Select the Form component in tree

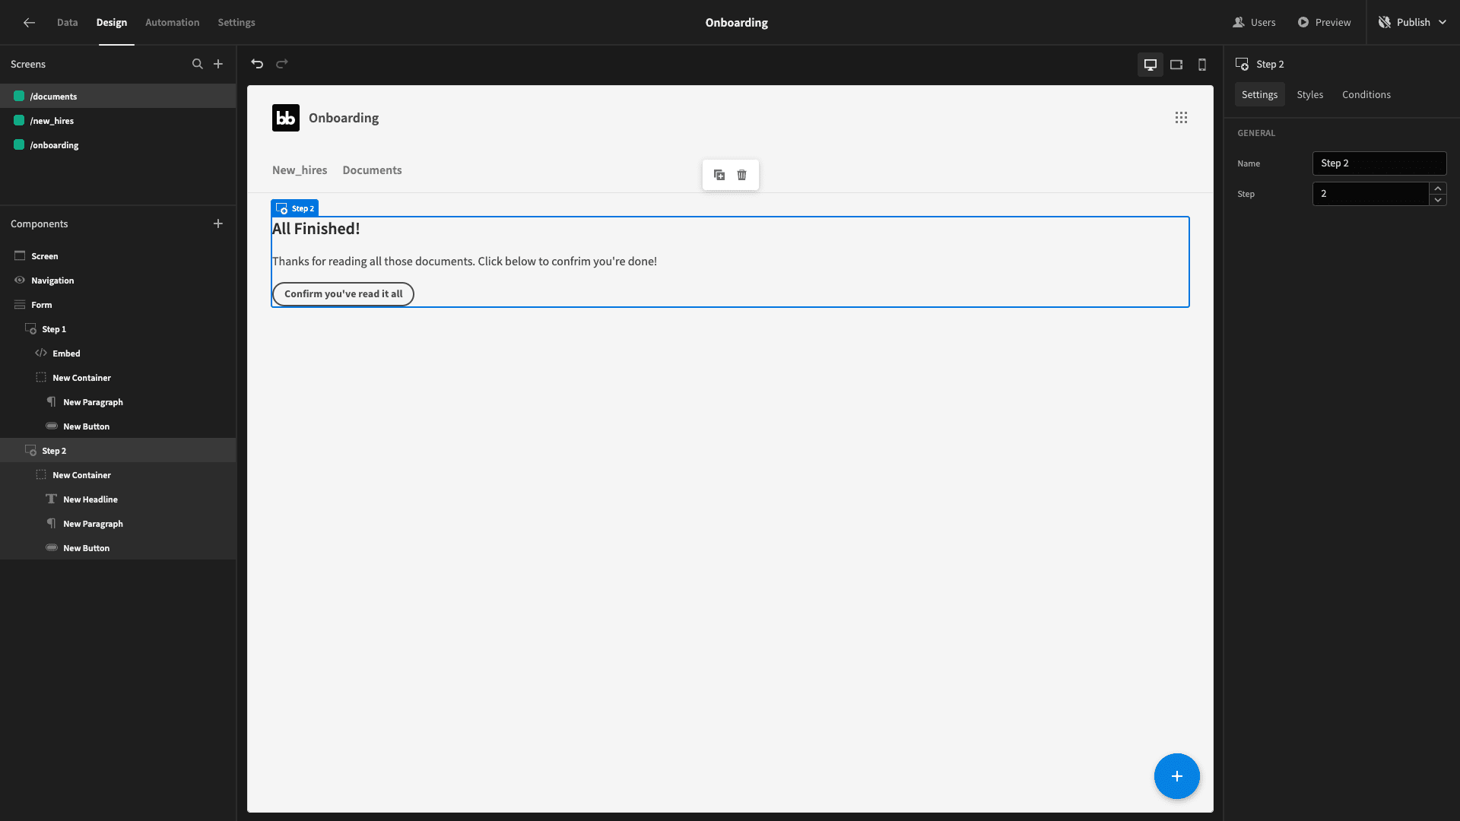tap(118, 305)
